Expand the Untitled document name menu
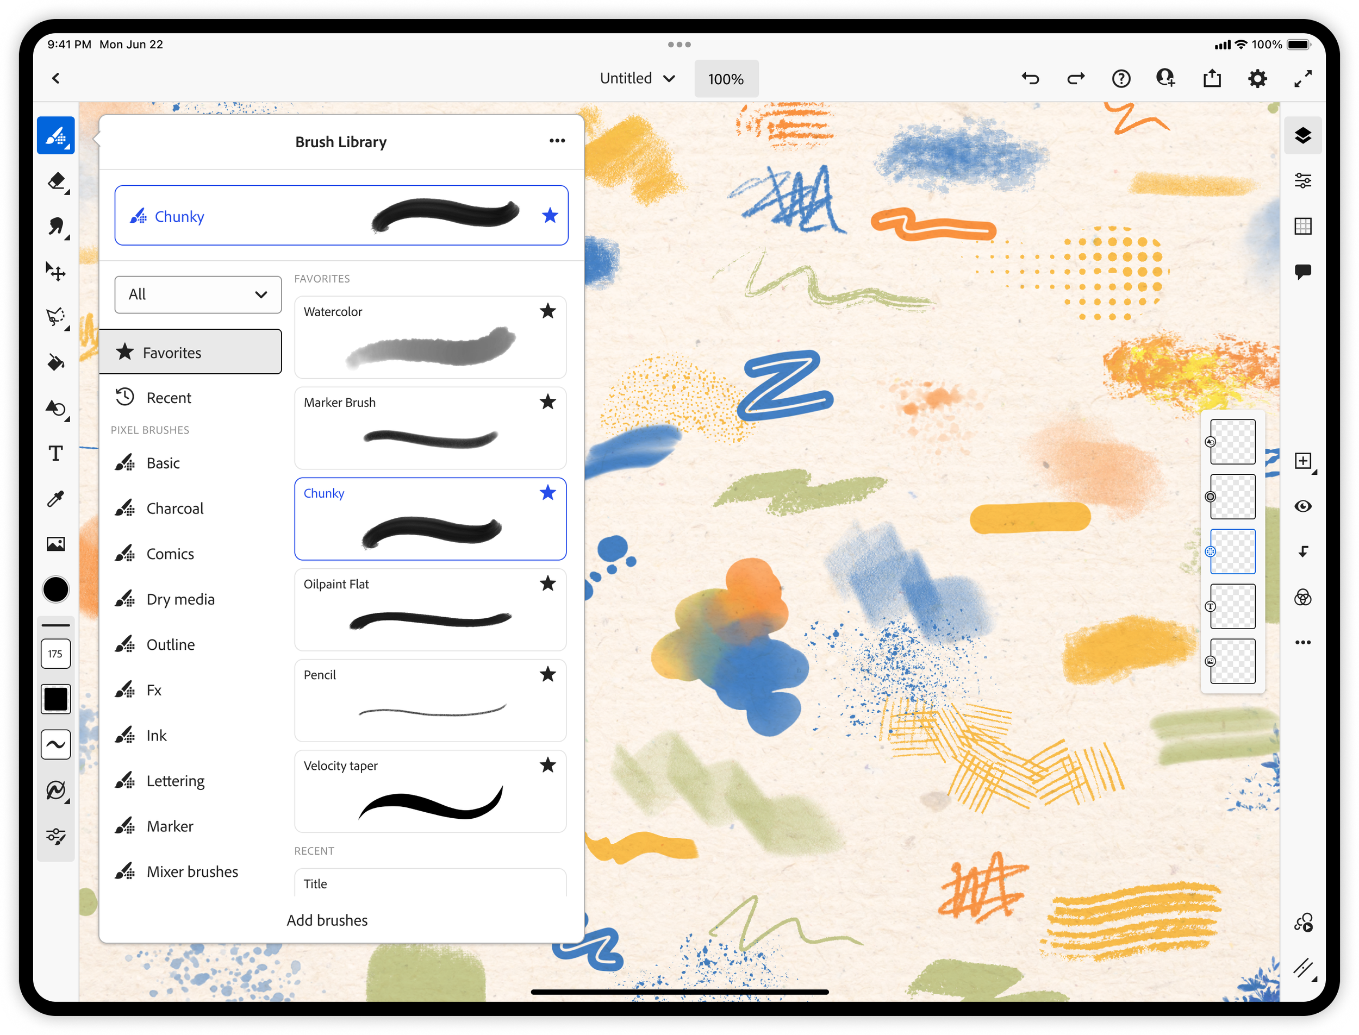Screen dimensions: 1359x1035 (637, 78)
